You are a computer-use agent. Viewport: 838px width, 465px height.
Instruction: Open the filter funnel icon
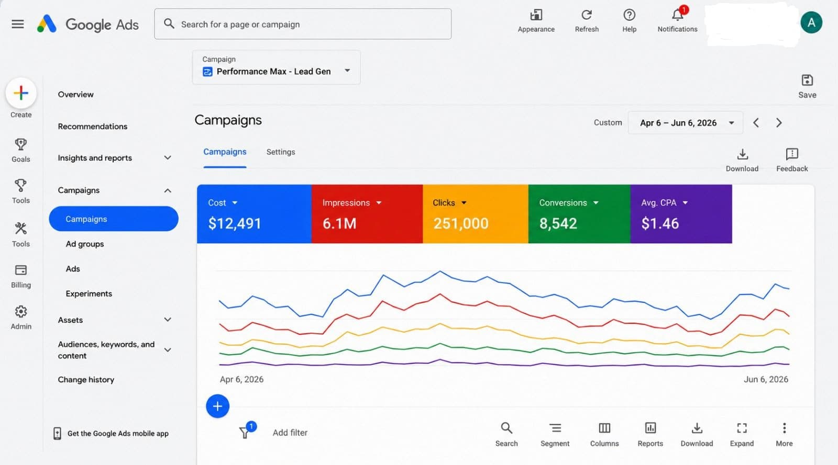(245, 432)
